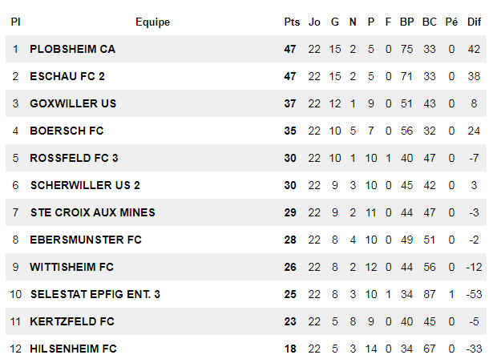Image resolution: width=493 pixels, height=363 pixels.
Task: Click the Equipe column header
Action: [153, 22]
